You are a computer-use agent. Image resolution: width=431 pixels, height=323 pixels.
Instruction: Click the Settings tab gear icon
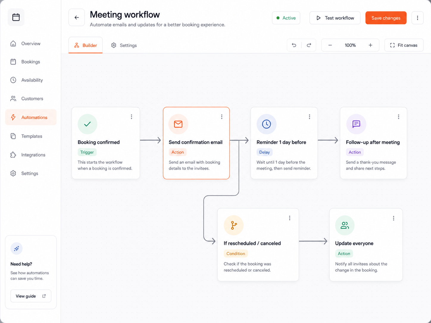(x=114, y=45)
